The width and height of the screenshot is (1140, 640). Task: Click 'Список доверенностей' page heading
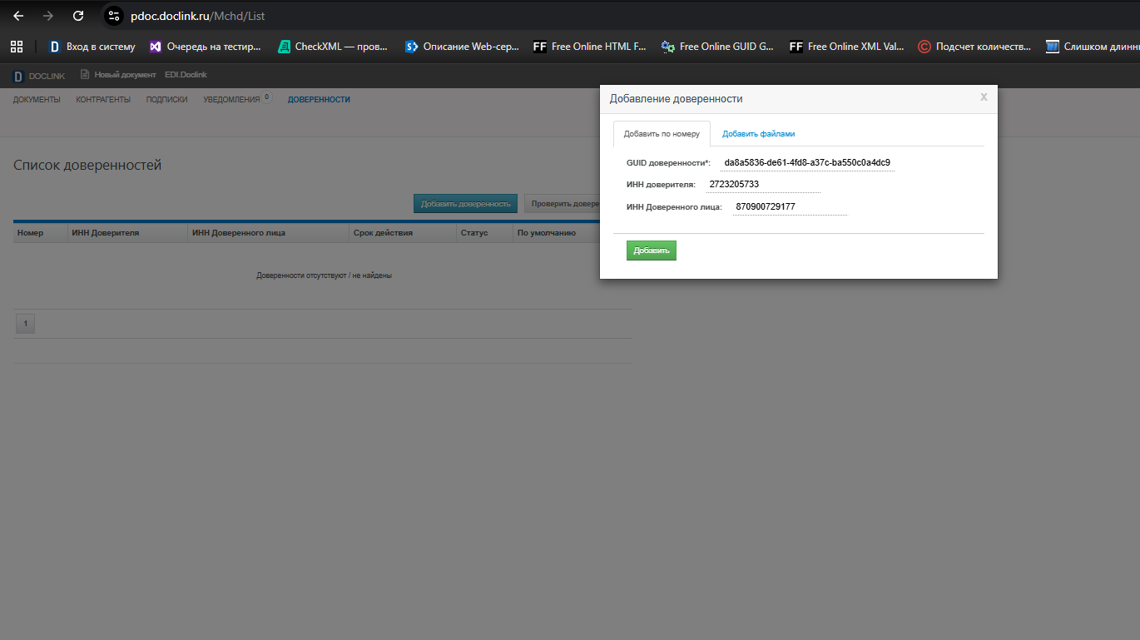click(x=87, y=166)
